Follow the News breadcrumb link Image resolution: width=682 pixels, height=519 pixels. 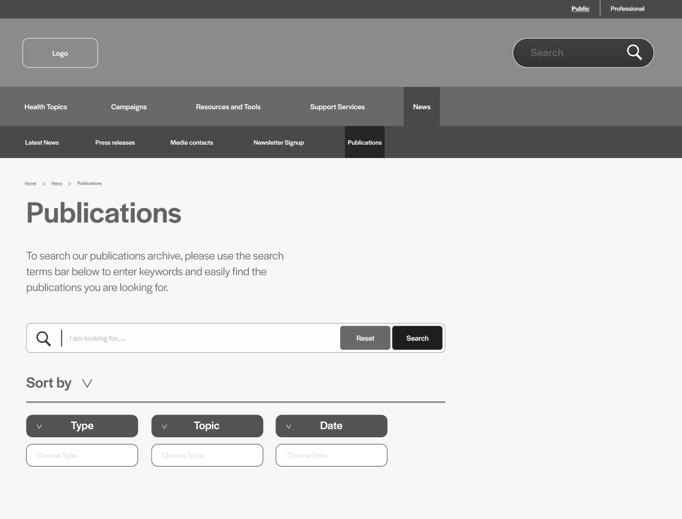[57, 183]
